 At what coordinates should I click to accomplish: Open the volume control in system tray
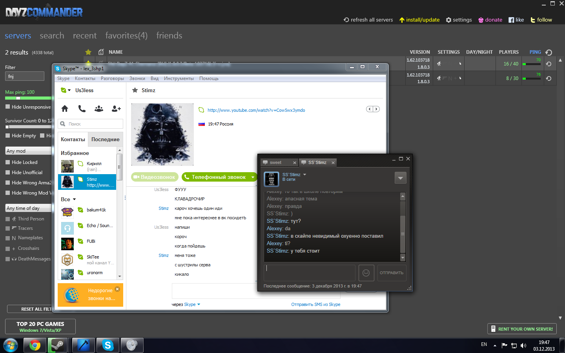coord(523,346)
